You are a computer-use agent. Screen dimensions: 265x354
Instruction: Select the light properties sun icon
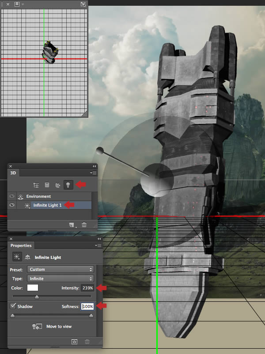point(17,257)
